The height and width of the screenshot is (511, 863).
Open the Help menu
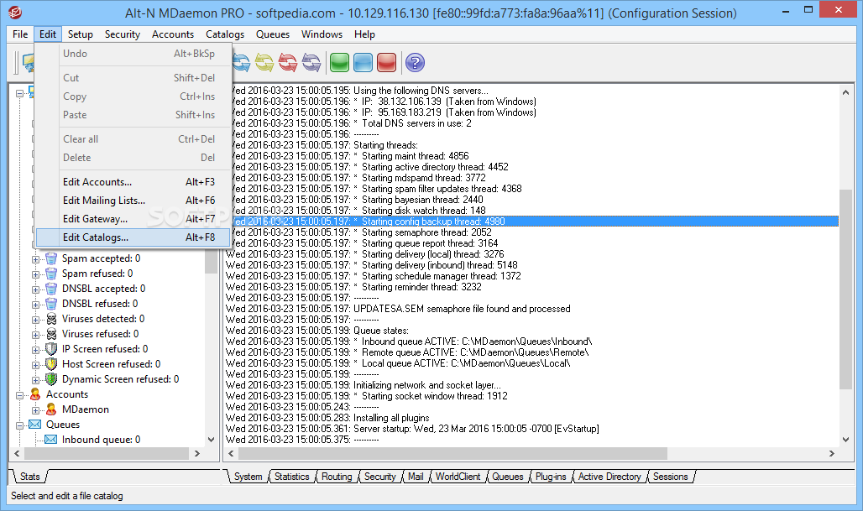pyautogui.click(x=364, y=34)
